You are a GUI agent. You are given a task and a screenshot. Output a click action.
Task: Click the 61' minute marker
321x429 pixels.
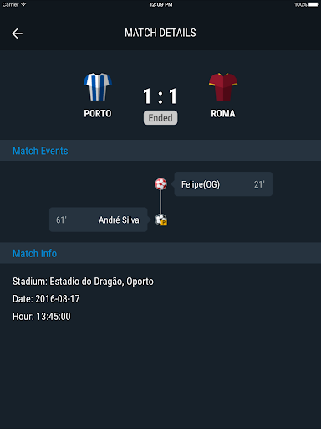61,220
